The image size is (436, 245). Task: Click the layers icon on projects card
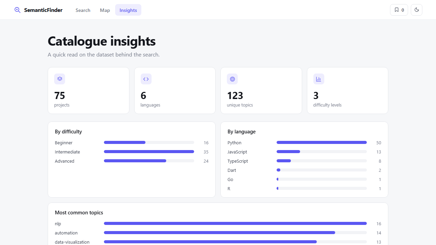60,79
